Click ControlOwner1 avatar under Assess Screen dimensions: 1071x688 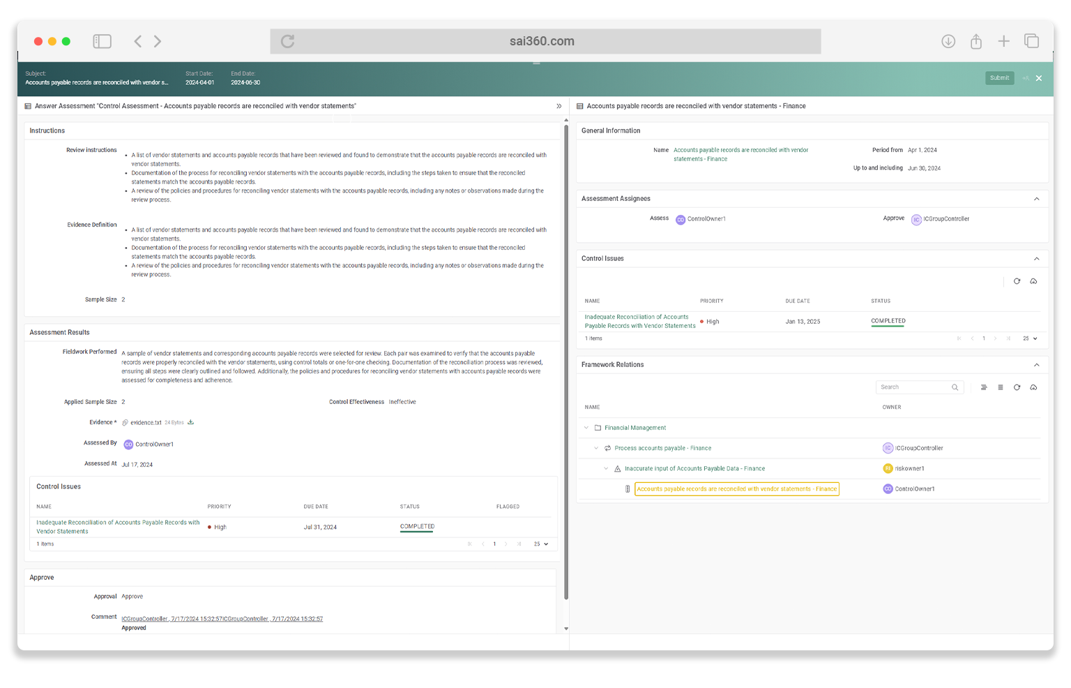[x=681, y=220]
